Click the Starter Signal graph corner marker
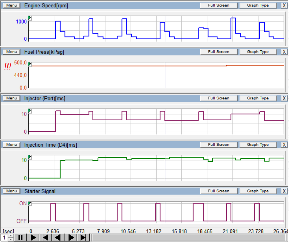 [x=30, y=204]
